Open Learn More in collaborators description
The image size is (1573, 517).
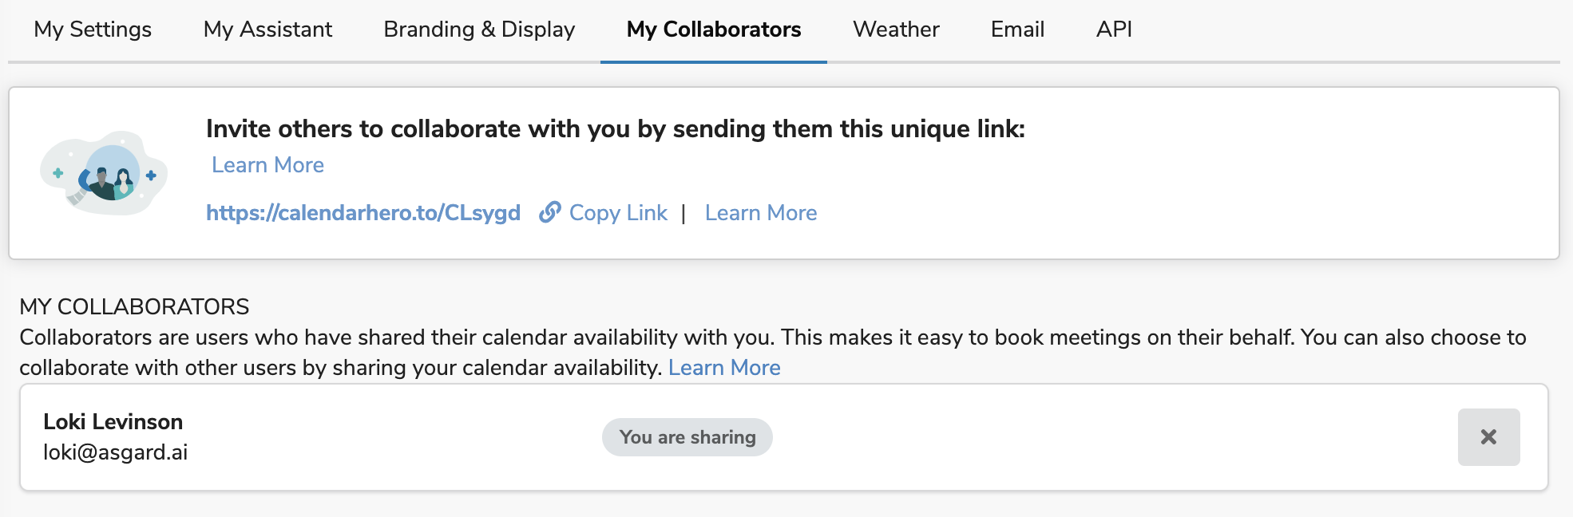(x=724, y=368)
